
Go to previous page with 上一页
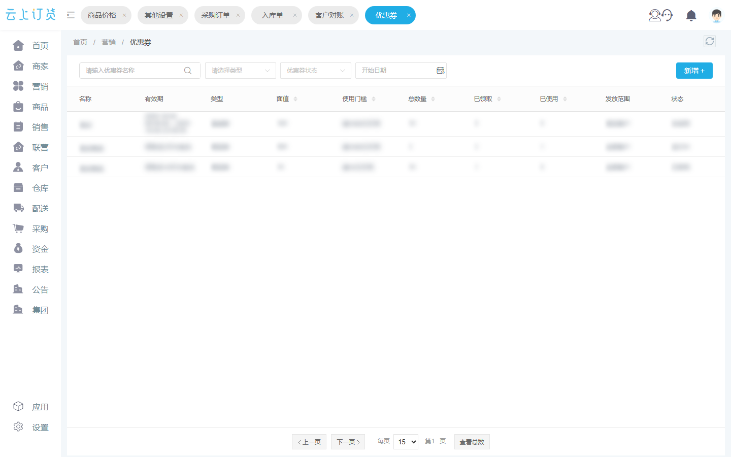pos(309,442)
